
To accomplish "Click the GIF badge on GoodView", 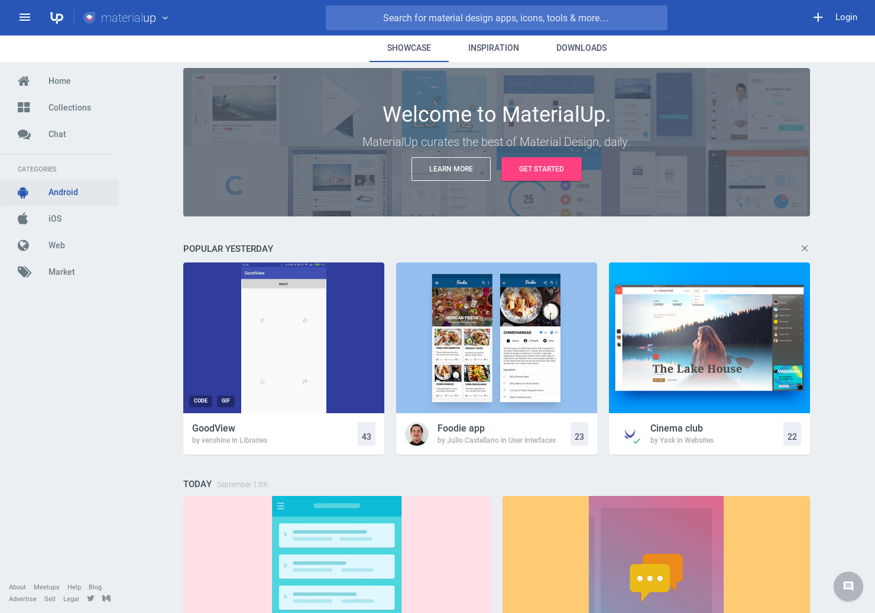I will pyautogui.click(x=226, y=401).
